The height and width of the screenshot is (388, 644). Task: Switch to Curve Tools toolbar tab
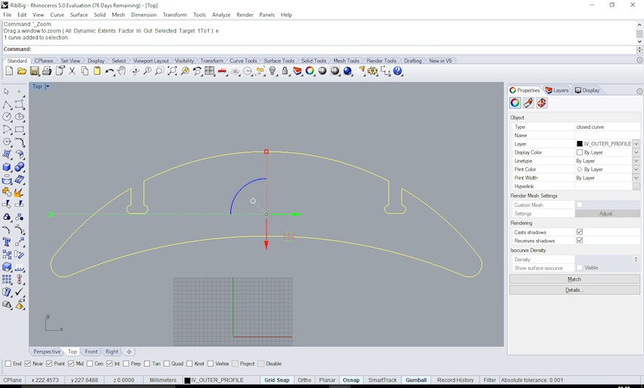(243, 61)
